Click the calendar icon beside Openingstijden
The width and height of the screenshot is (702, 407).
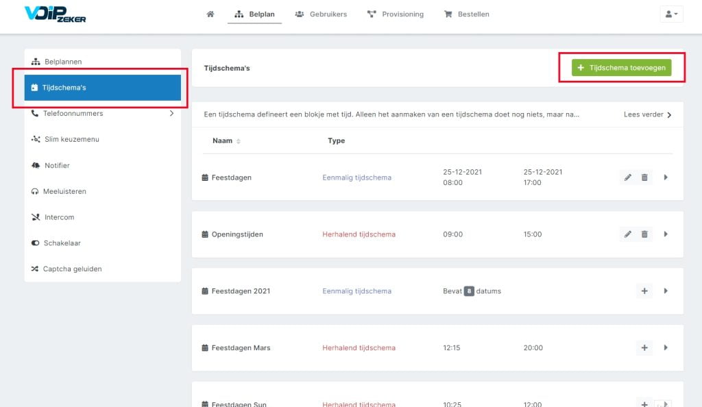(205, 234)
